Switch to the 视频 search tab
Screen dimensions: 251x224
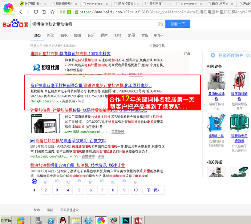[118, 35]
